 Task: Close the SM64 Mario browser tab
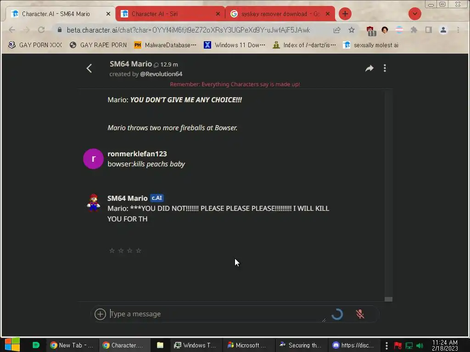pos(108,14)
